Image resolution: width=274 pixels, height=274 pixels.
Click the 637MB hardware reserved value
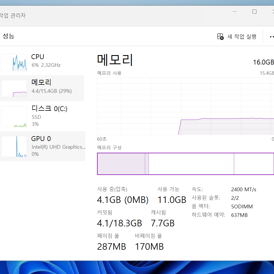coord(239,215)
